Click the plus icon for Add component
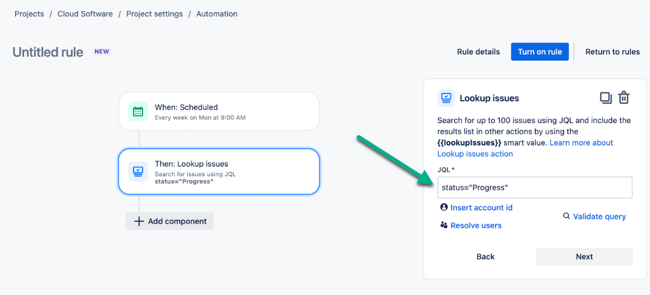 139,222
